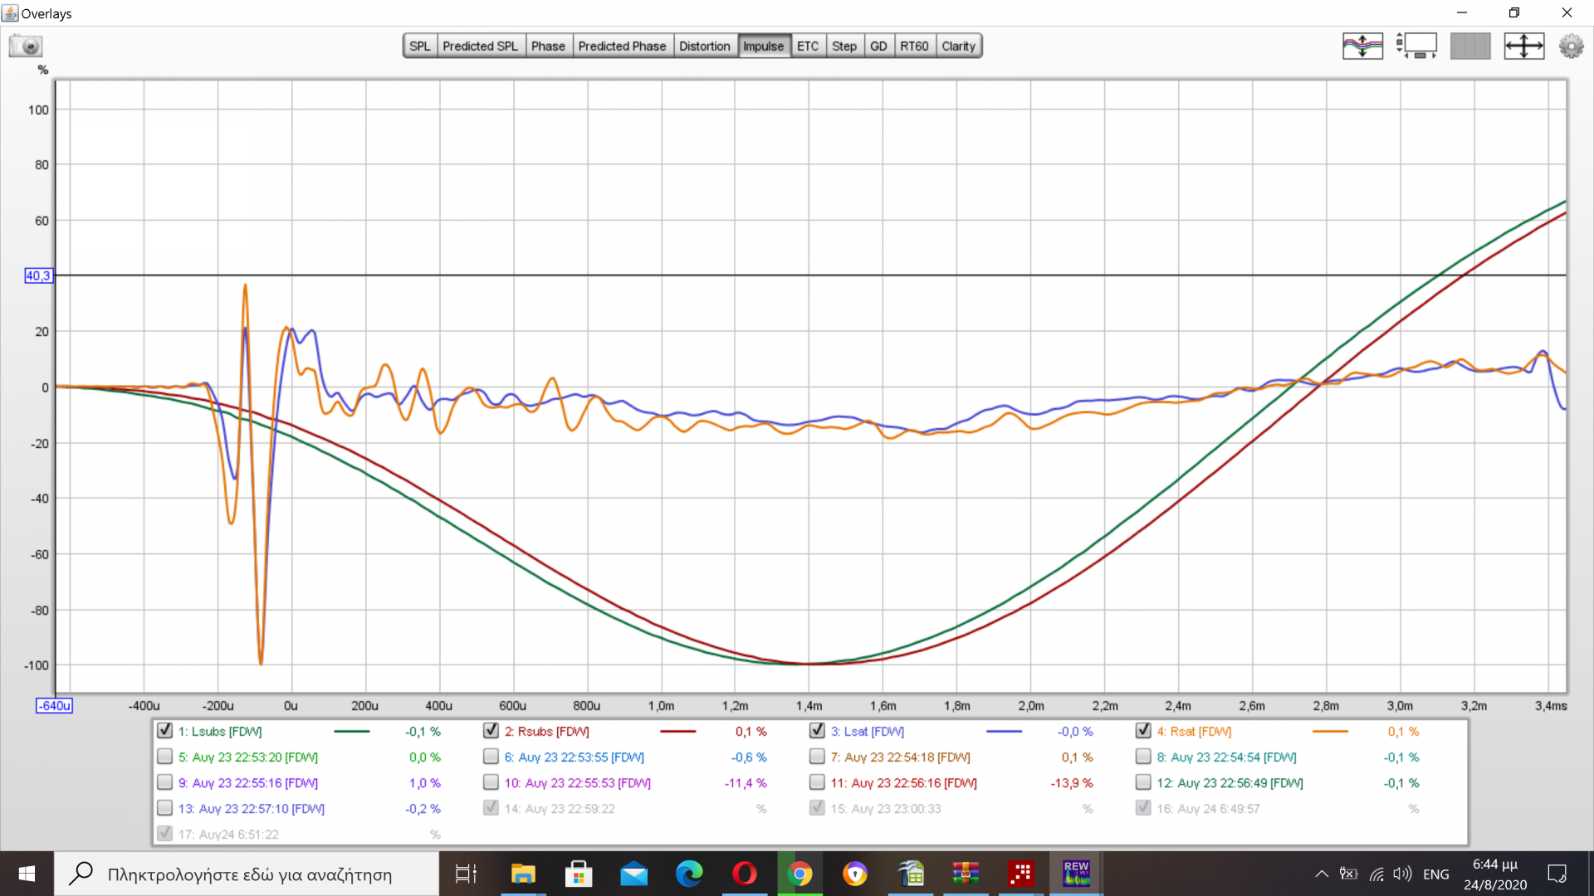This screenshot has width=1594, height=896.
Task: Click the ENG language indicator
Action: 1435,874
